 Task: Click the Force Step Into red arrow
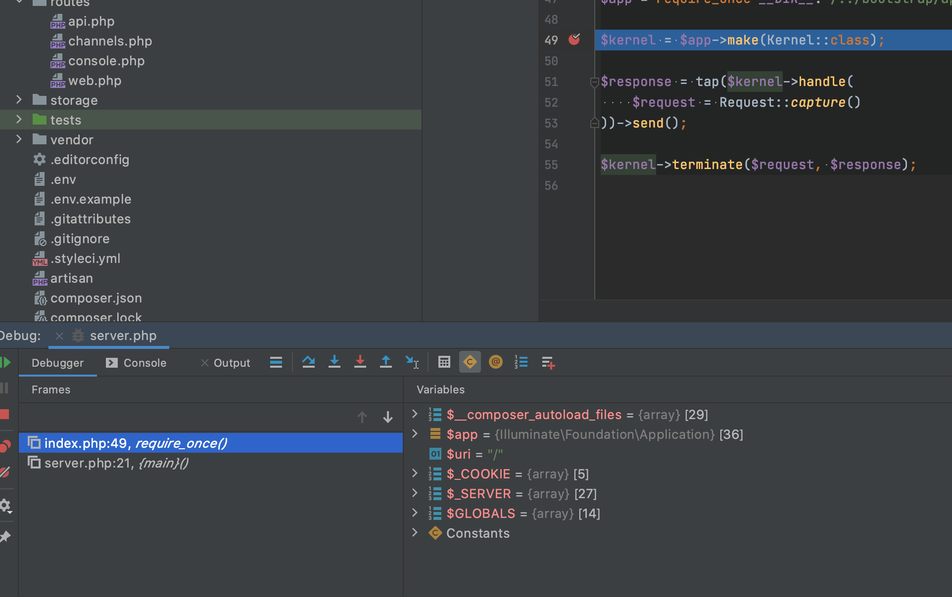coord(360,362)
